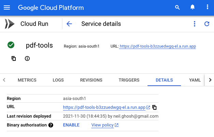Click help icon beside Binary authorisation
Viewport: 214px width, 137px height.
[51, 125]
